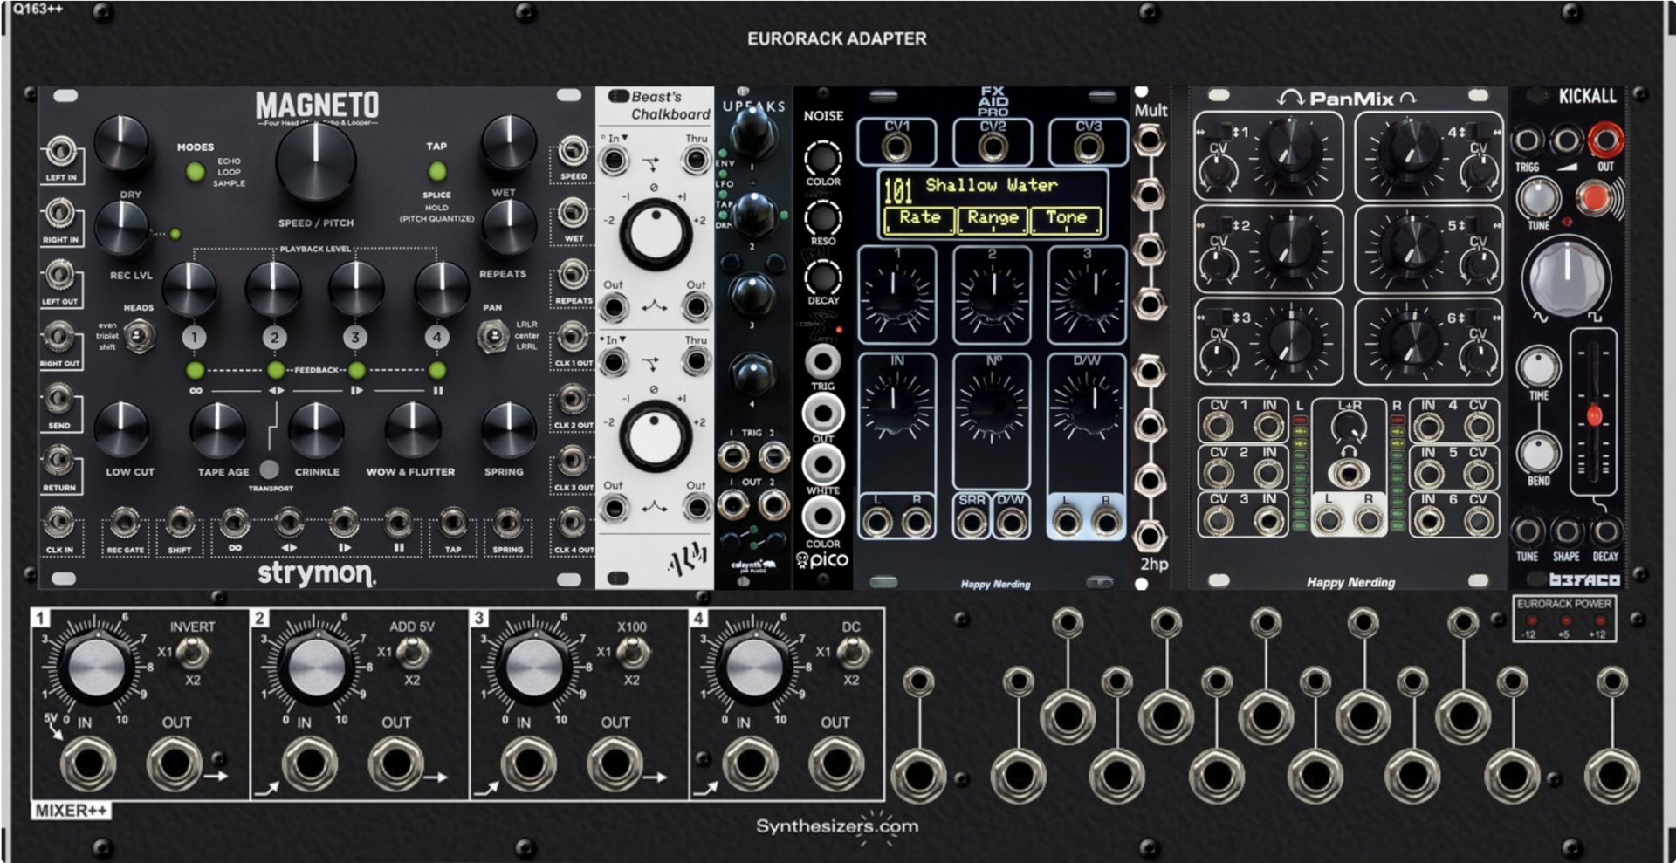Image resolution: width=1676 pixels, height=863 pixels.
Task: Click the FX Aid Pro SRR jack
Action: click(972, 523)
